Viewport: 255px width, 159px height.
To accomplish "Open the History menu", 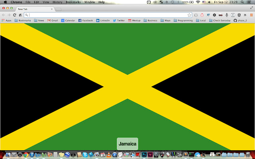I will click(57, 2).
